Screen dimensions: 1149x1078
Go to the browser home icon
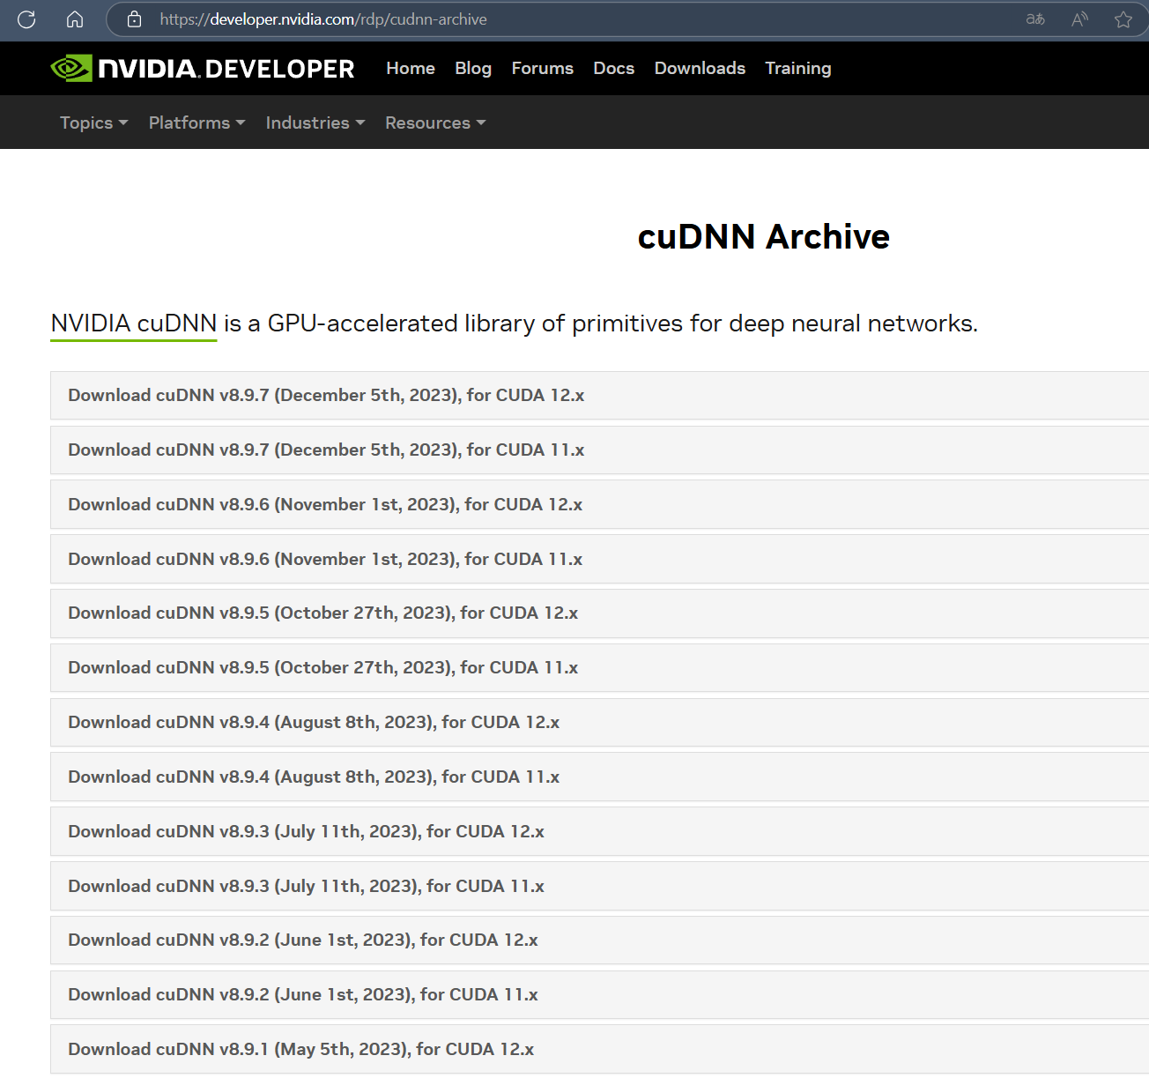[x=75, y=19]
